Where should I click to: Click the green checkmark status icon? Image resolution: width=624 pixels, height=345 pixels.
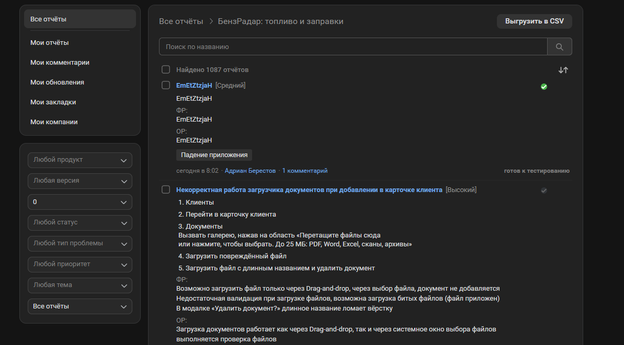(x=544, y=87)
